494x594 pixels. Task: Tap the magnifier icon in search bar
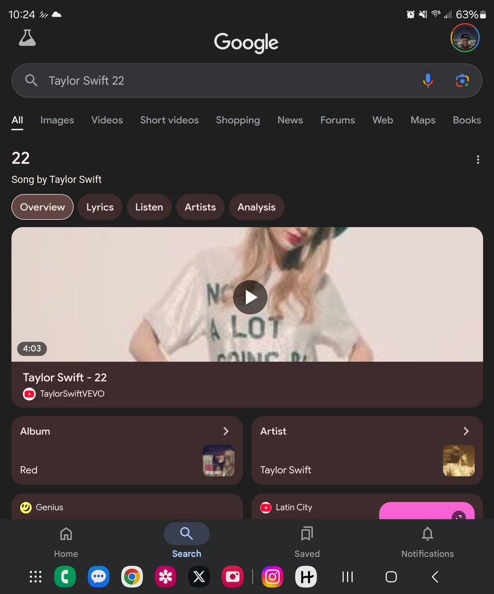31,80
